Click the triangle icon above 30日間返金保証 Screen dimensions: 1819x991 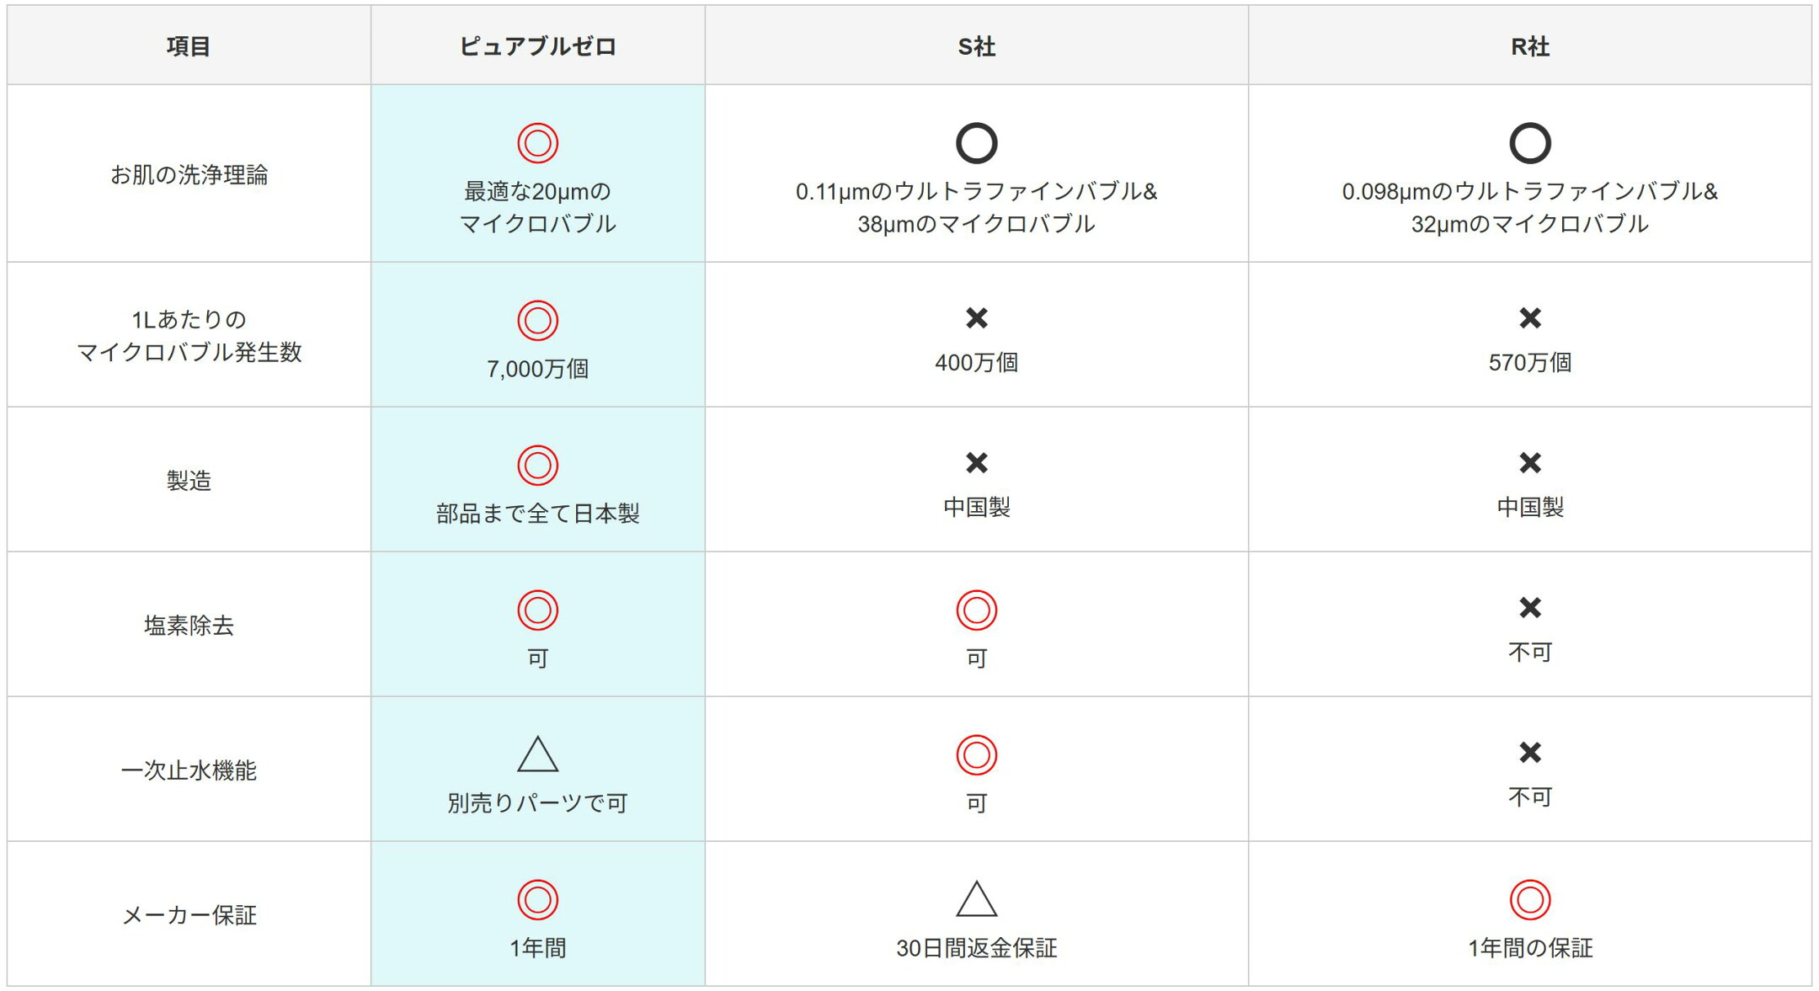click(976, 898)
